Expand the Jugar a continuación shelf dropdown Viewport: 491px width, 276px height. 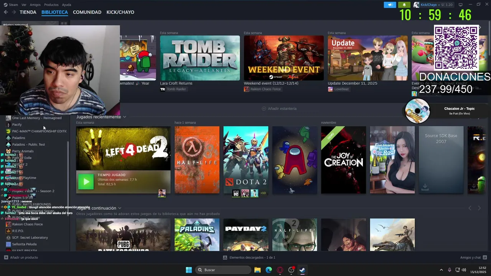tap(120, 208)
